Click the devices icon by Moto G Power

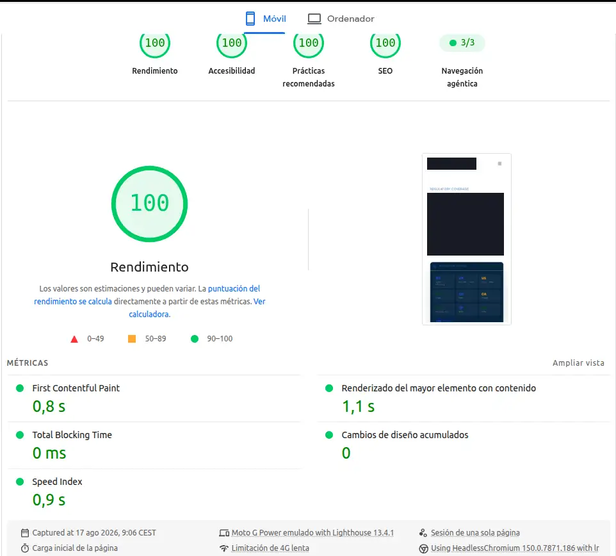[224, 533]
